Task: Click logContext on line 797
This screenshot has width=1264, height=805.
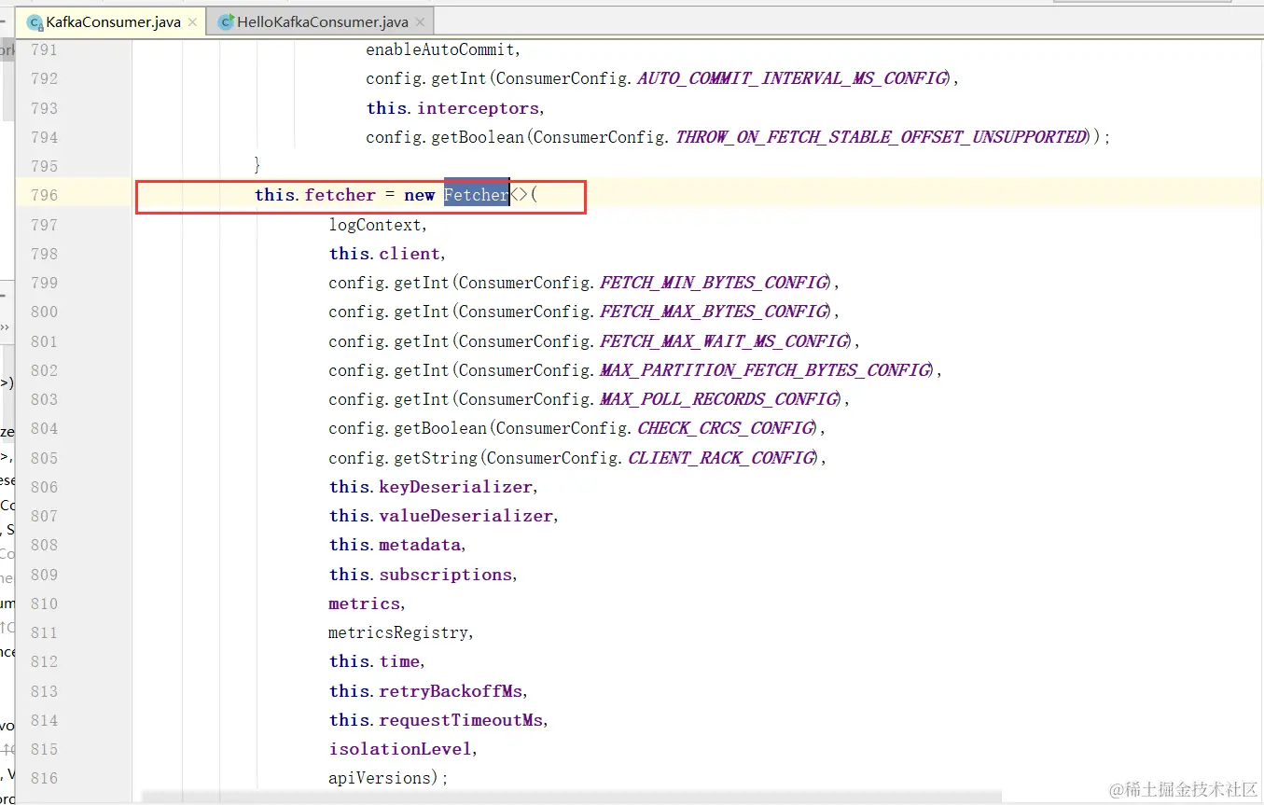Action: click(375, 224)
